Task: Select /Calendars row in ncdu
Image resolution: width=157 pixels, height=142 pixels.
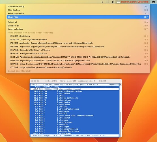Action: 75,93
